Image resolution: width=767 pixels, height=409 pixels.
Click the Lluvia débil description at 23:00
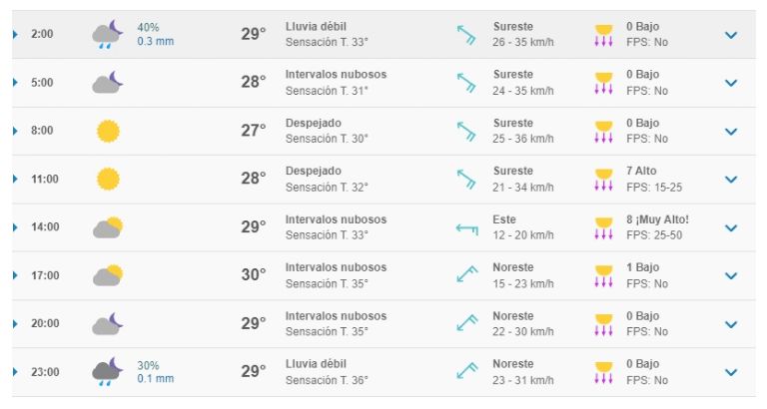coord(316,364)
